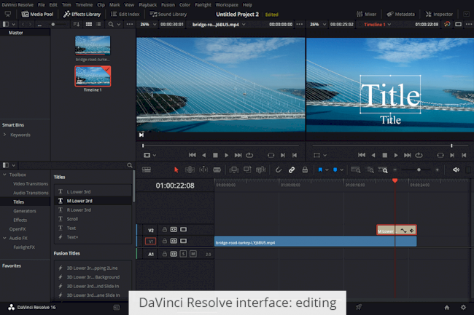Toggle the Snapping magnet icon
Image resolution: width=474 pixels, height=315 pixels.
point(278,170)
